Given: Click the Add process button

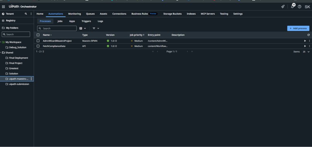Looking at the screenshot, I should pos(298,29).
